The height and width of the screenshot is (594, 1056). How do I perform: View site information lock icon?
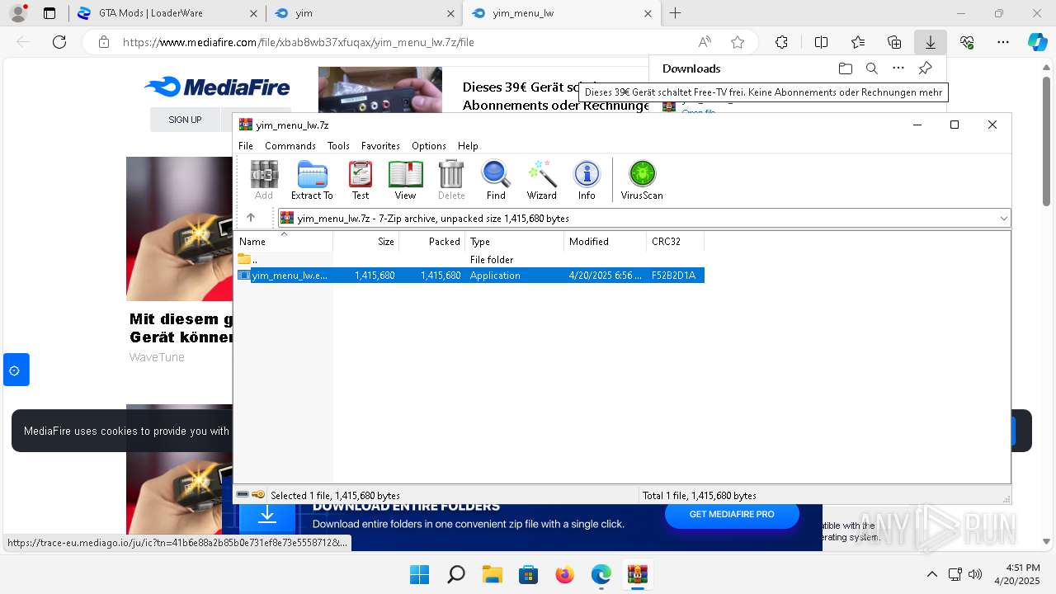(x=104, y=42)
